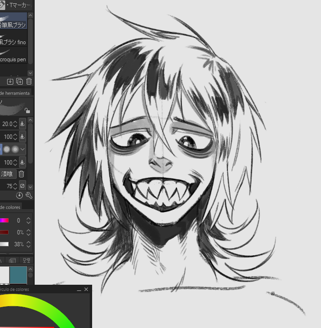Pick the teal color swatch
This screenshot has height=328, width=321.
(19, 275)
